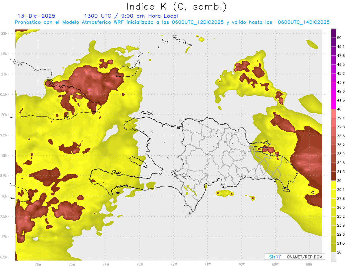347x268 pixels.
Task: Click the "20N" latitude label
Action: point(5,115)
